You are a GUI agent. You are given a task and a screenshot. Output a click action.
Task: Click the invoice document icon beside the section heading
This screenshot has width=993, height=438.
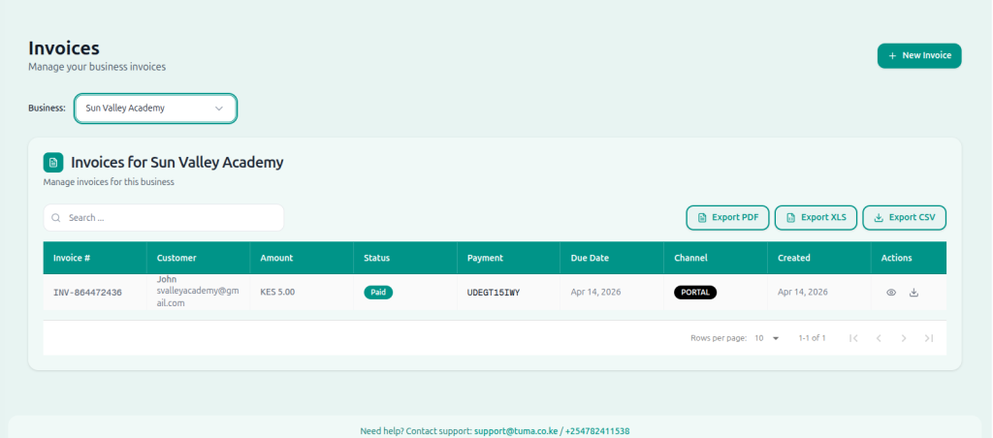pos(53,163)
